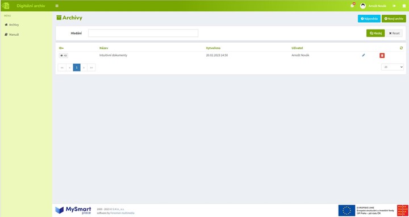Click the logout arrow icon in header
The image size is (409, 217).
pos(394,6)
